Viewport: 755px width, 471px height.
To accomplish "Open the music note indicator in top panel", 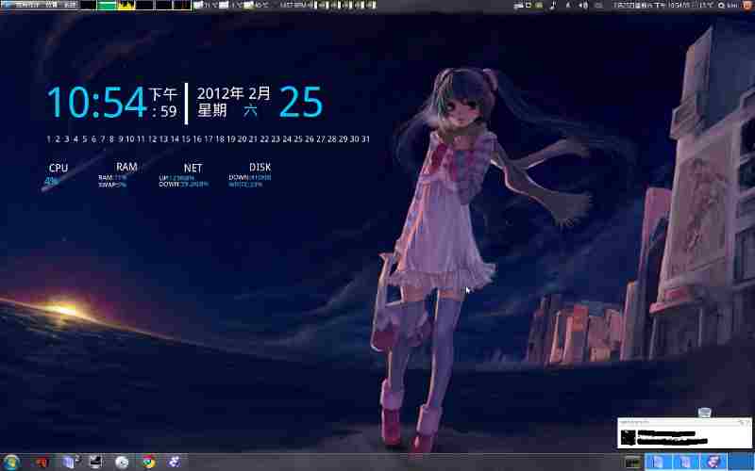I will [552, 6].
